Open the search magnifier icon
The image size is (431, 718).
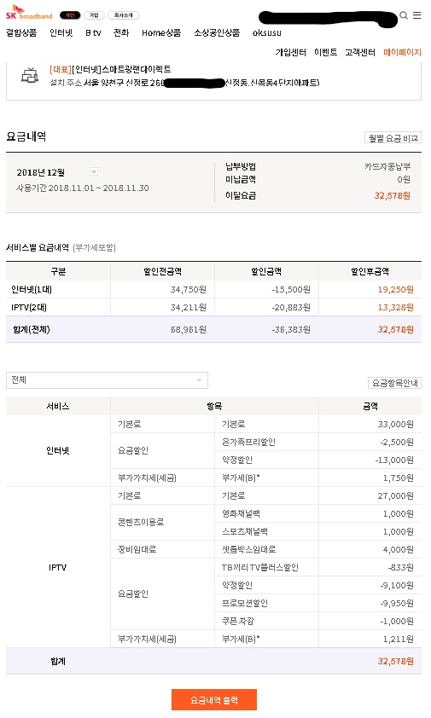pyautogui.click(x=404, y=15)
